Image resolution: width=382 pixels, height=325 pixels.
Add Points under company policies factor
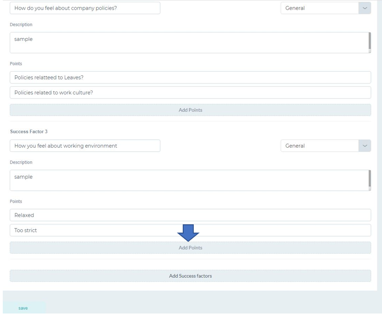pos(190,110)
